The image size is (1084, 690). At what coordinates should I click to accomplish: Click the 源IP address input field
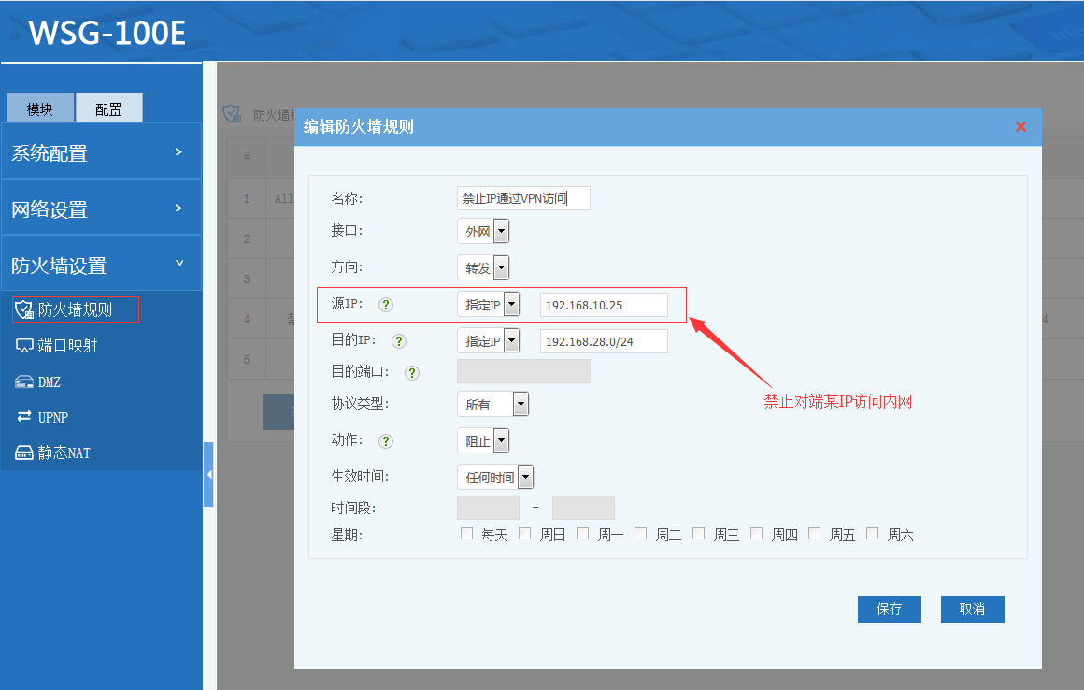click(604, 305)
